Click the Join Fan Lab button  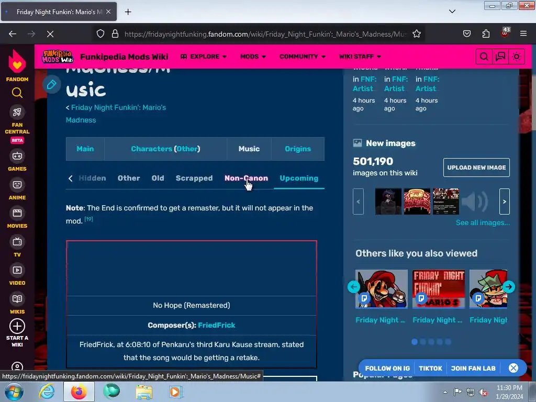(x=473, y=368)
